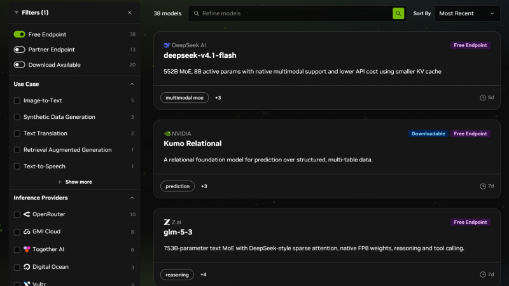Click the 753B-parameter description text
This screenshot has height=286, width=509.
314,249
